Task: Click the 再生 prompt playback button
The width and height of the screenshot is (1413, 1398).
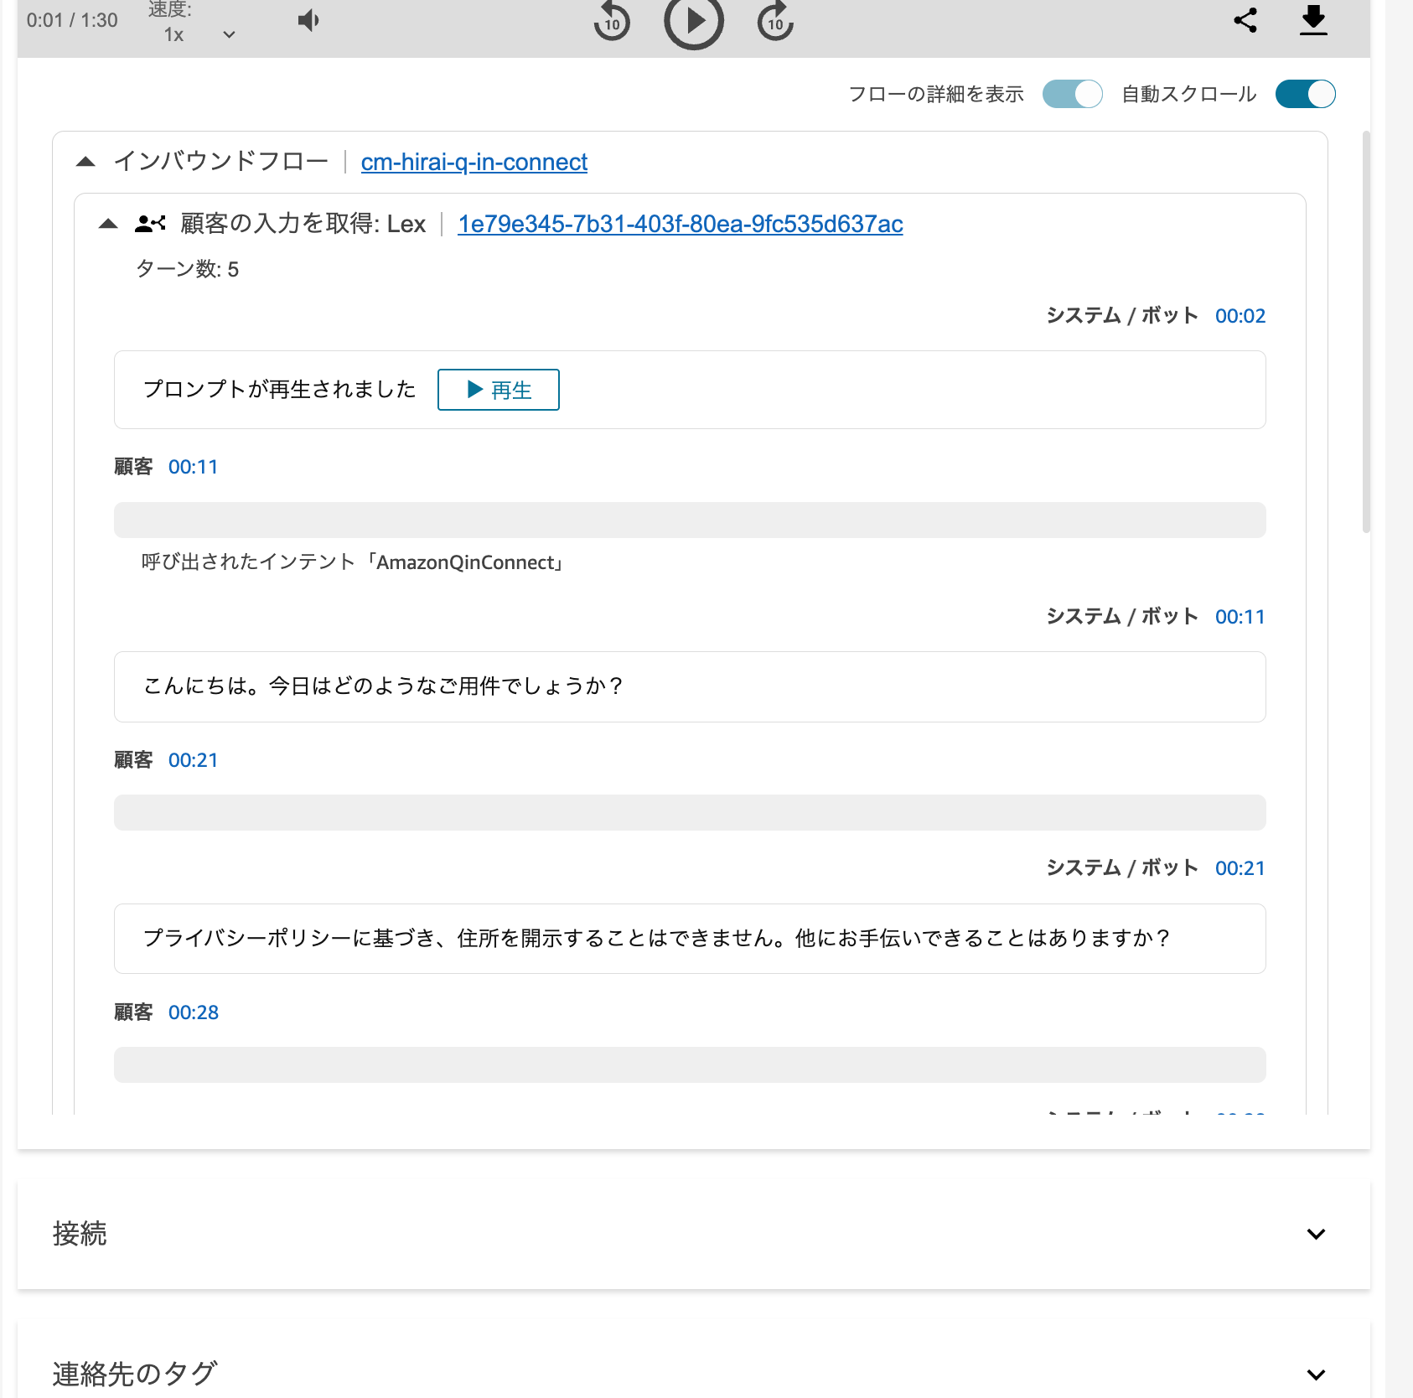Action: click(498, 389)
